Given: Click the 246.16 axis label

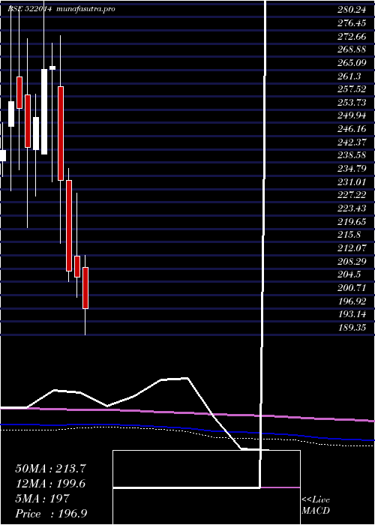Looking at the screenshot, I should coord(352,129).
